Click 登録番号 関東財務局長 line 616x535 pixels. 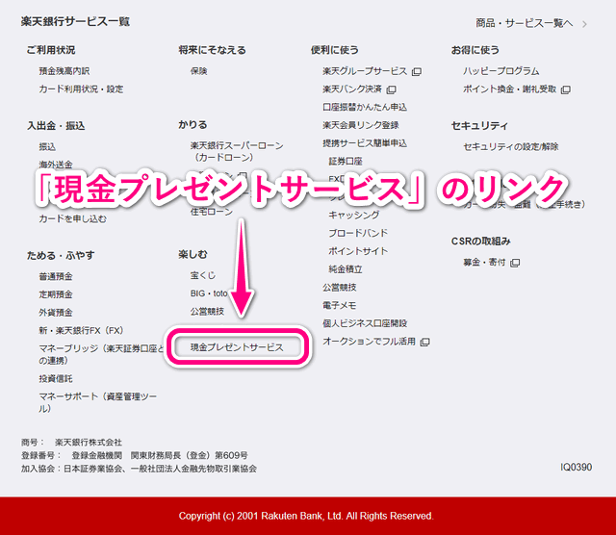135,456
